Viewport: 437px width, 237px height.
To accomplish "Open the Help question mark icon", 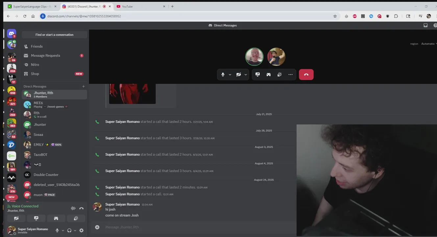I will (435, 25).
